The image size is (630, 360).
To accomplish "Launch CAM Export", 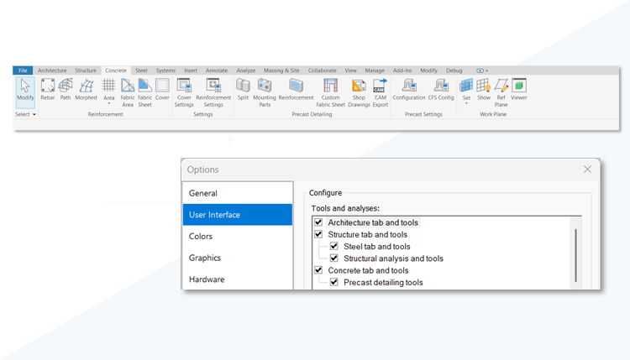I will click(380, 92).
